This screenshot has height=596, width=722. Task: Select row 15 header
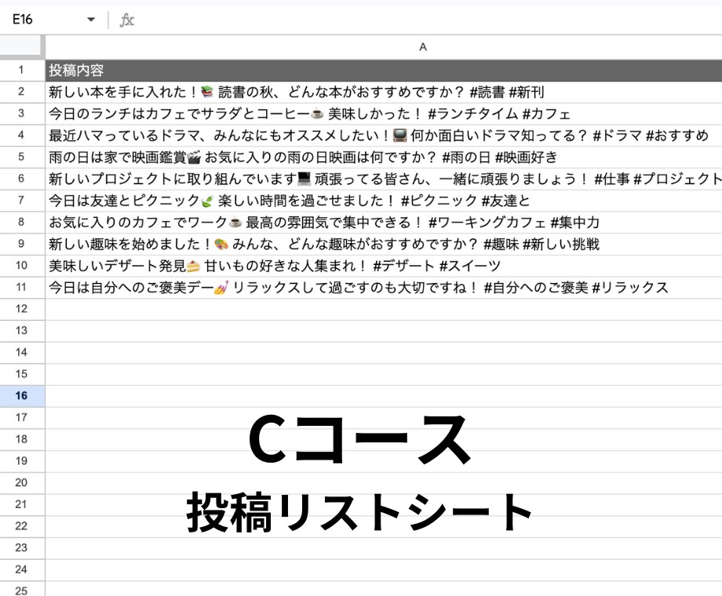[22, 374]
